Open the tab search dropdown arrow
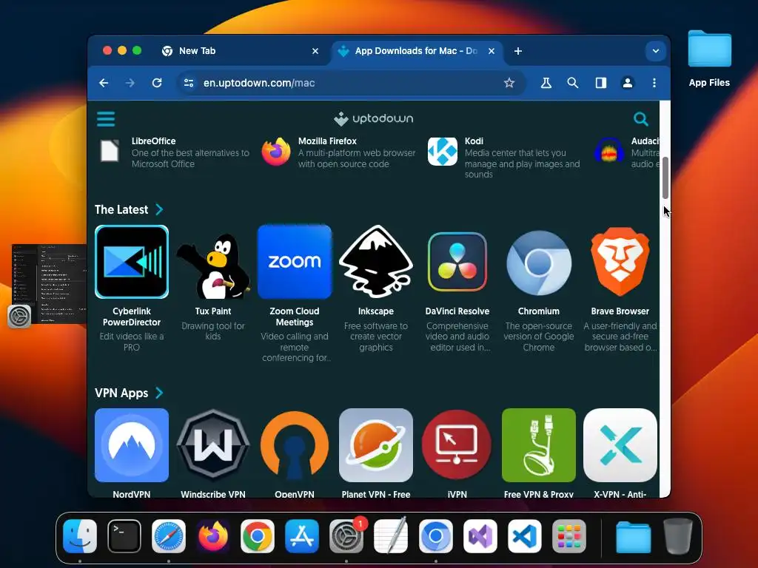 tap(656, 51)
